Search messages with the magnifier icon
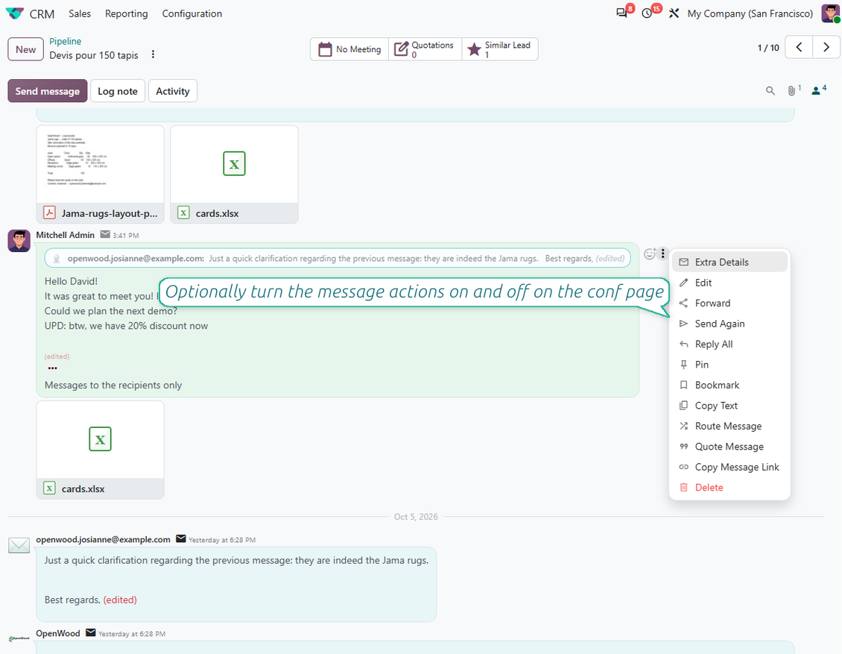 coord(770,91)
